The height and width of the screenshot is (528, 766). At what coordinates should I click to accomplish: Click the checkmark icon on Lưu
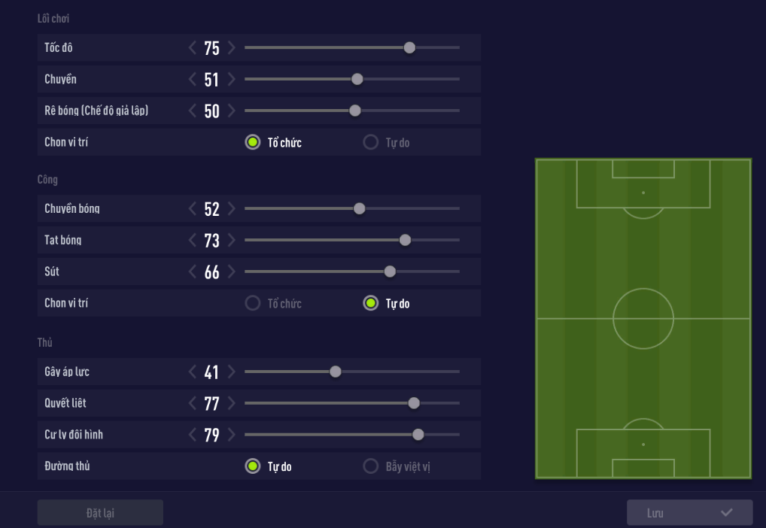coord(726,513)
